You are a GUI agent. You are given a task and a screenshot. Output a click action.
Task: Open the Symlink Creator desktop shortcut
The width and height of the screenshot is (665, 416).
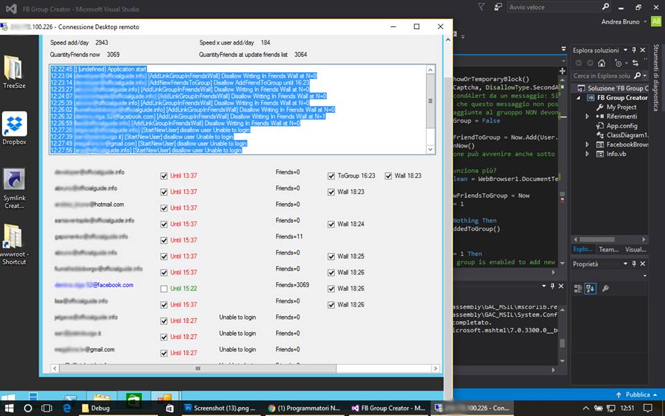tap(15, 189)
